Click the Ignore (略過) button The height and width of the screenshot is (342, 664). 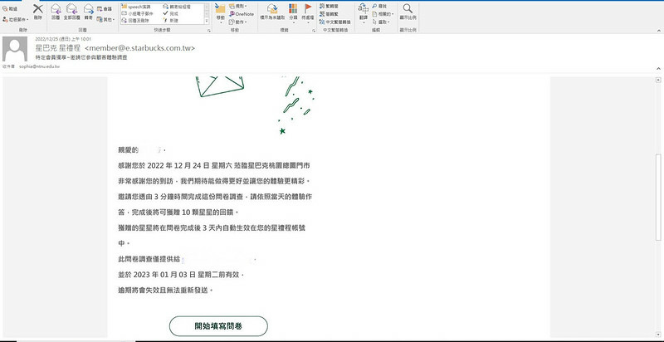tap(10, 8)
